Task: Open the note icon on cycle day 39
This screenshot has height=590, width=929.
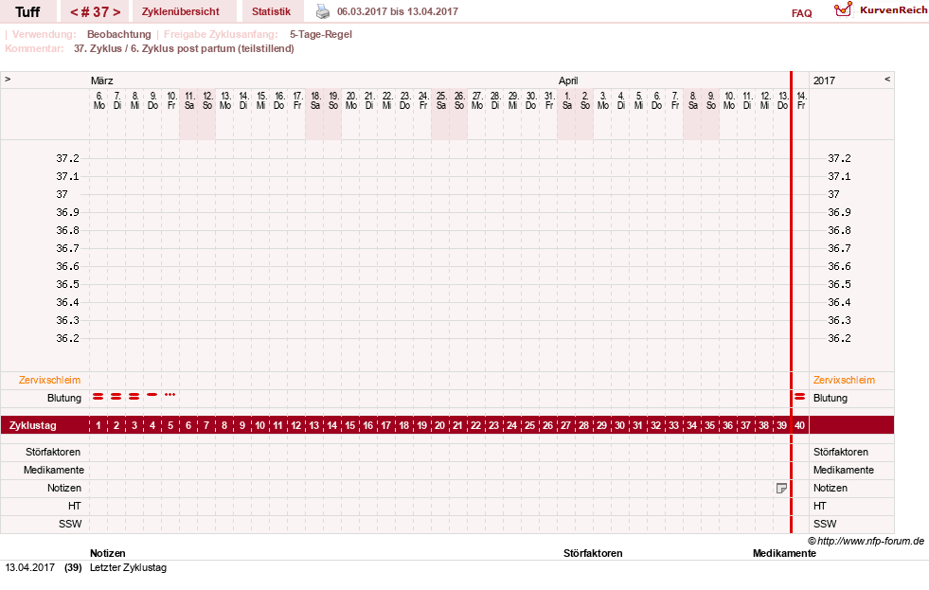Action: tap(781, 488)
